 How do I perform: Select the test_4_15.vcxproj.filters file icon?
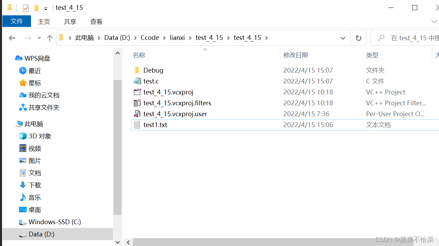click(x=137, y=103)
